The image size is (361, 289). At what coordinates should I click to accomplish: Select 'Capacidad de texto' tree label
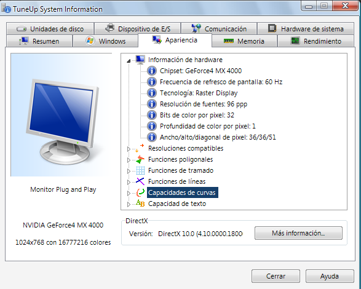(177, 204)
